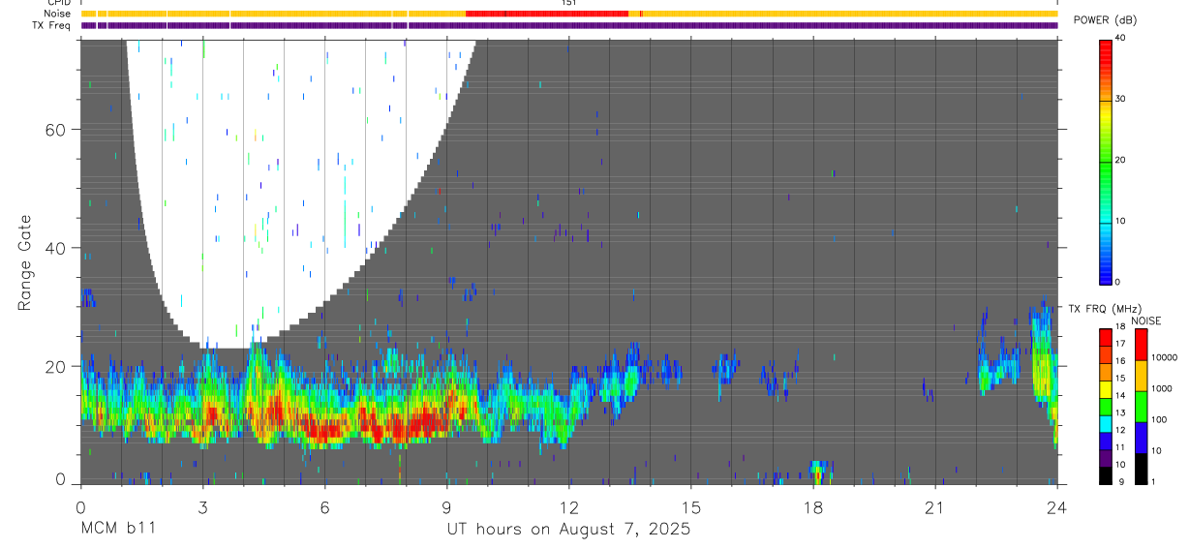Click the Noise row label at top left
Image resolution: width=1189 pixels, height=549 pixels.
click(x=58, y=14)
